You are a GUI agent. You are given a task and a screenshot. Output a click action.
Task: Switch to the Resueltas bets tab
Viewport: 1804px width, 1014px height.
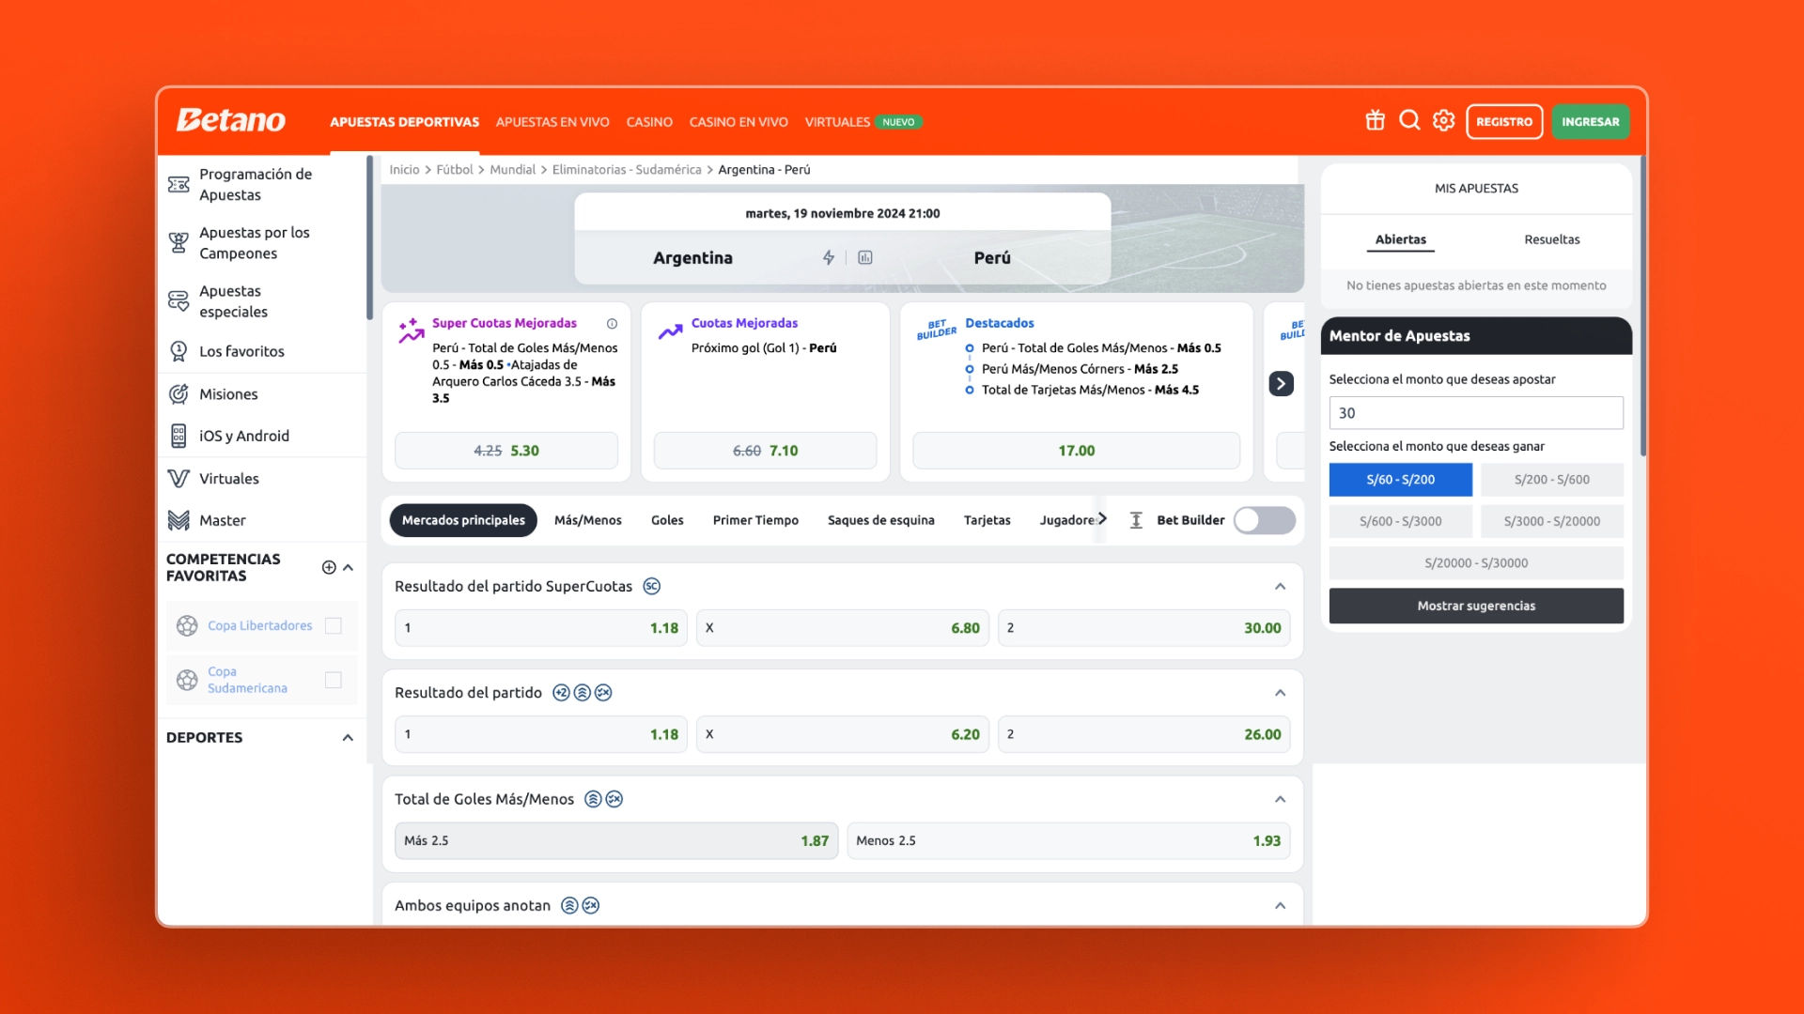coord(1552,239)
